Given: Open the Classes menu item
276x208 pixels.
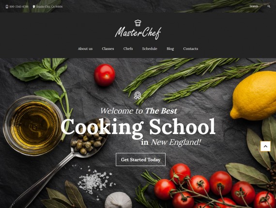Looking at the screenshot, I should pyautogui.click(x=108, y=49).
